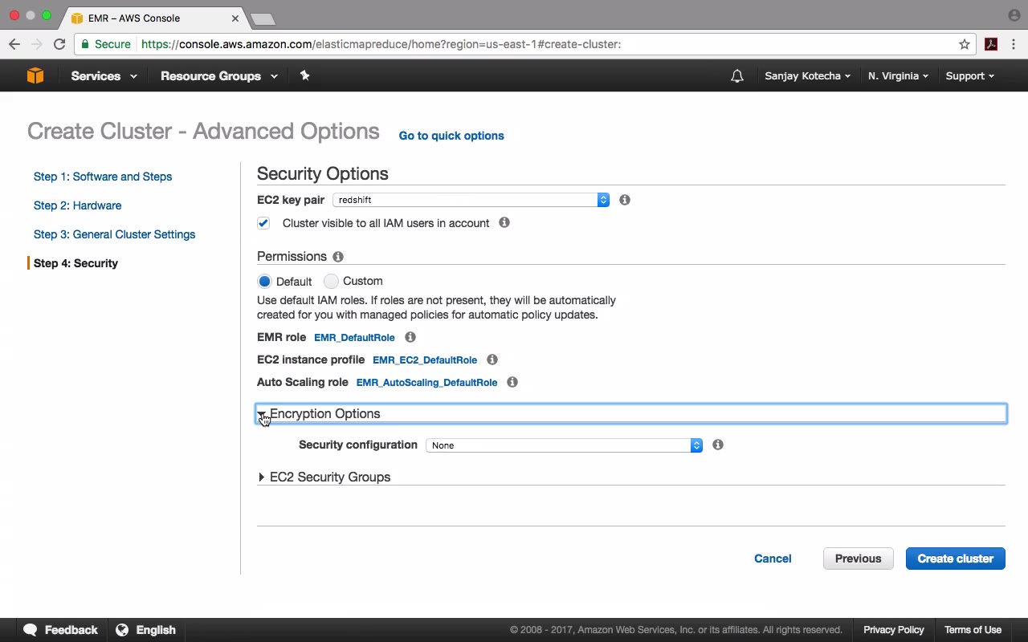Screen dimensions: 1028x642
Task: Select the Default permissions radio button
Action: [264, 282]
